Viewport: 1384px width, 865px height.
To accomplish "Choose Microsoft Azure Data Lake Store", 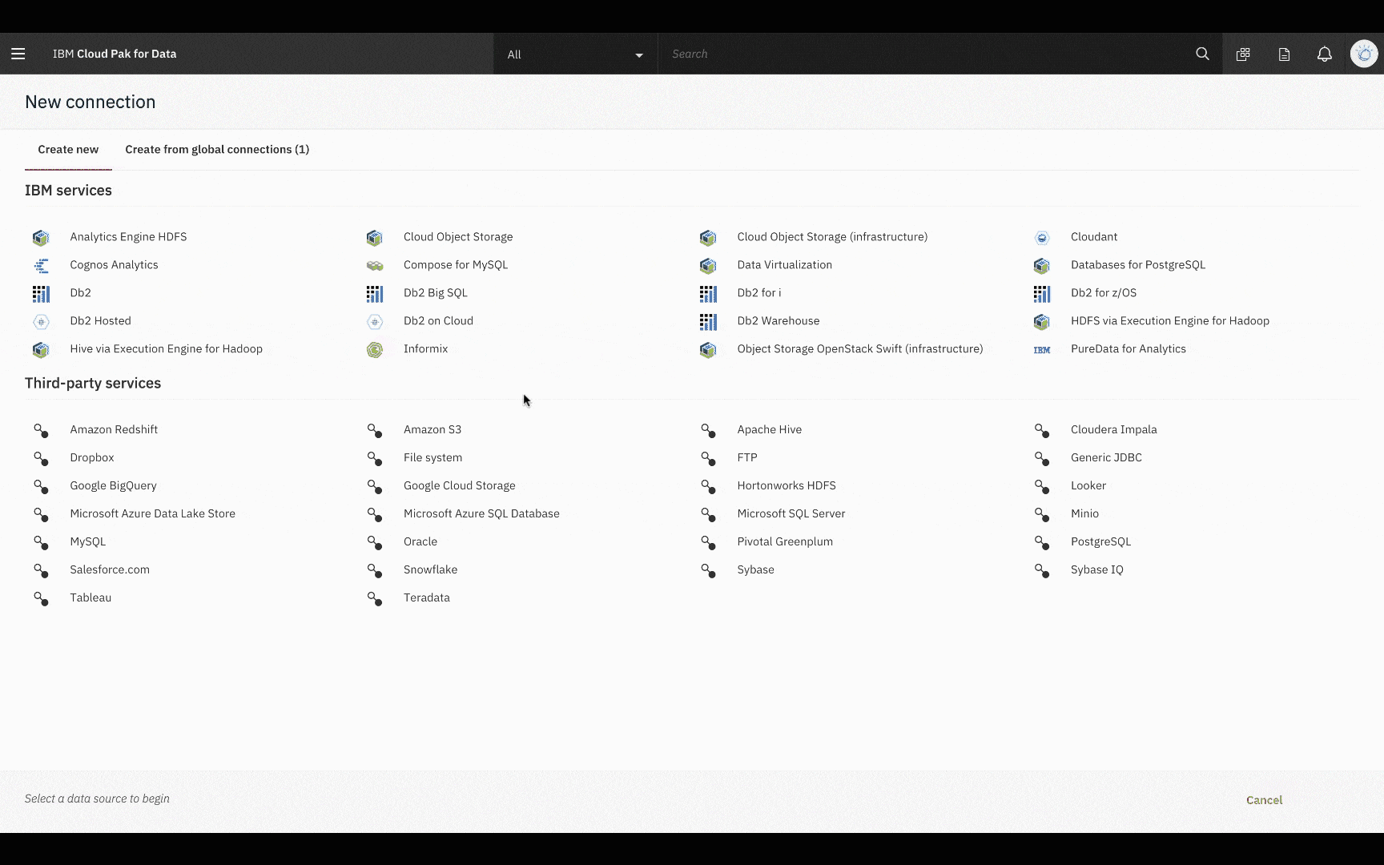I will point(152,513).
